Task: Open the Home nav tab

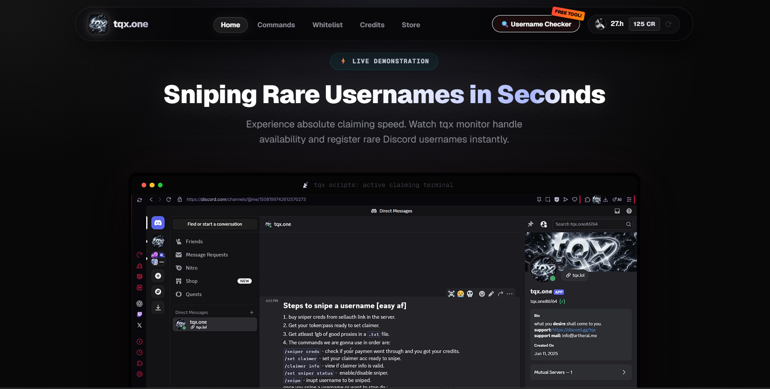Action: point(230,25)
